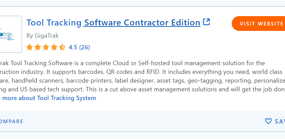
Task: Click the word RFID in the description
Action: tap(153, 72)
